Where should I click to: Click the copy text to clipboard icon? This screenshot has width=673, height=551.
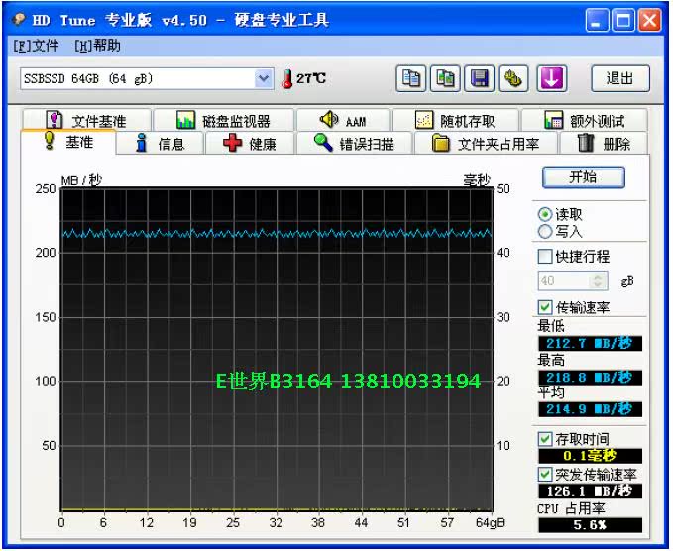411,78
